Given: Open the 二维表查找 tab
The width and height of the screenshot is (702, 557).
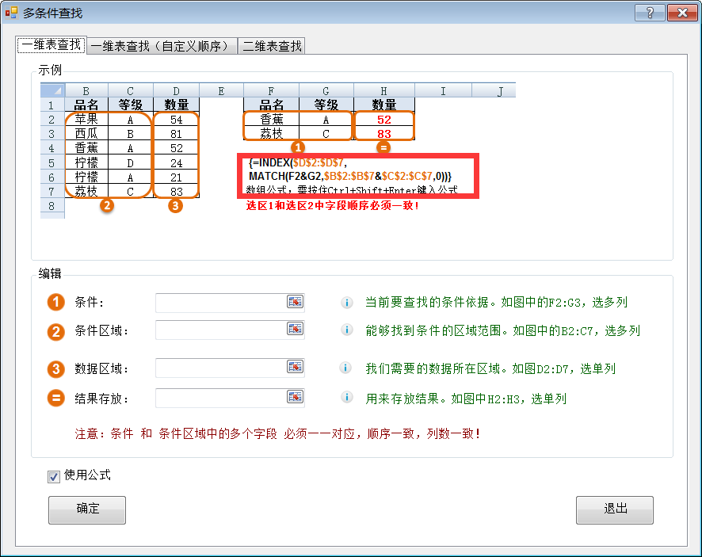Looking at the screenshot, I should 272,46.
